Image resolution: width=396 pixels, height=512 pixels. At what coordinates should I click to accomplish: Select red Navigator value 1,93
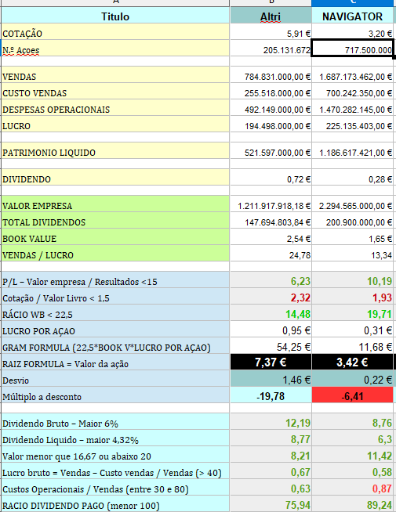click(353, 297)
